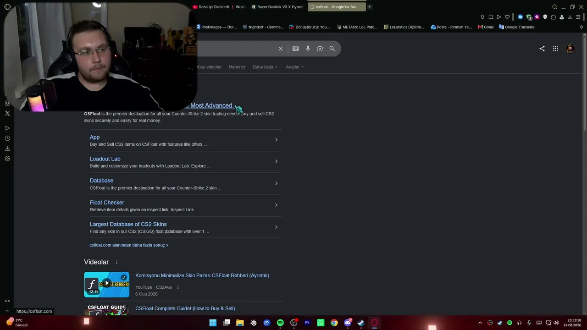Screen dimensions: 587x330
Task: Open the Google apps grid
Action: click(555, 49)
